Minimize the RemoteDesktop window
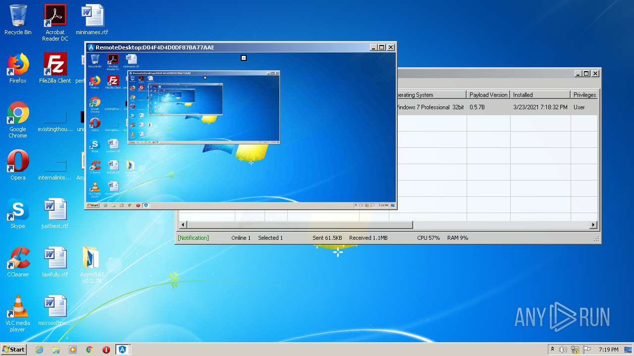Viewport: 634px width, 356px height. tap(373, 47)
